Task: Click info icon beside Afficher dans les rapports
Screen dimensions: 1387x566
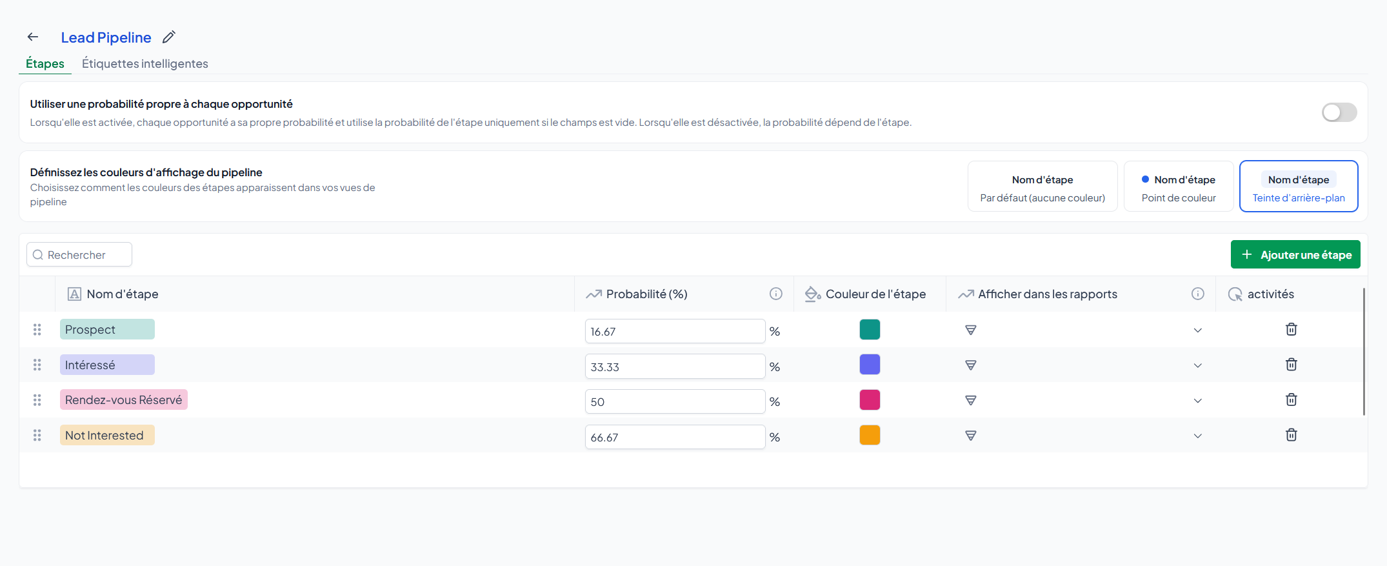Action: pyautogui.click(x=1197, y=294)
